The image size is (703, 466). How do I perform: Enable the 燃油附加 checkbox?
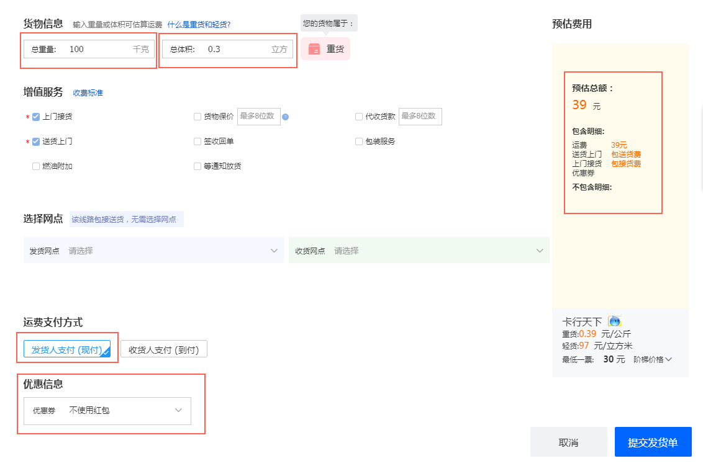(x=36, y=166)
